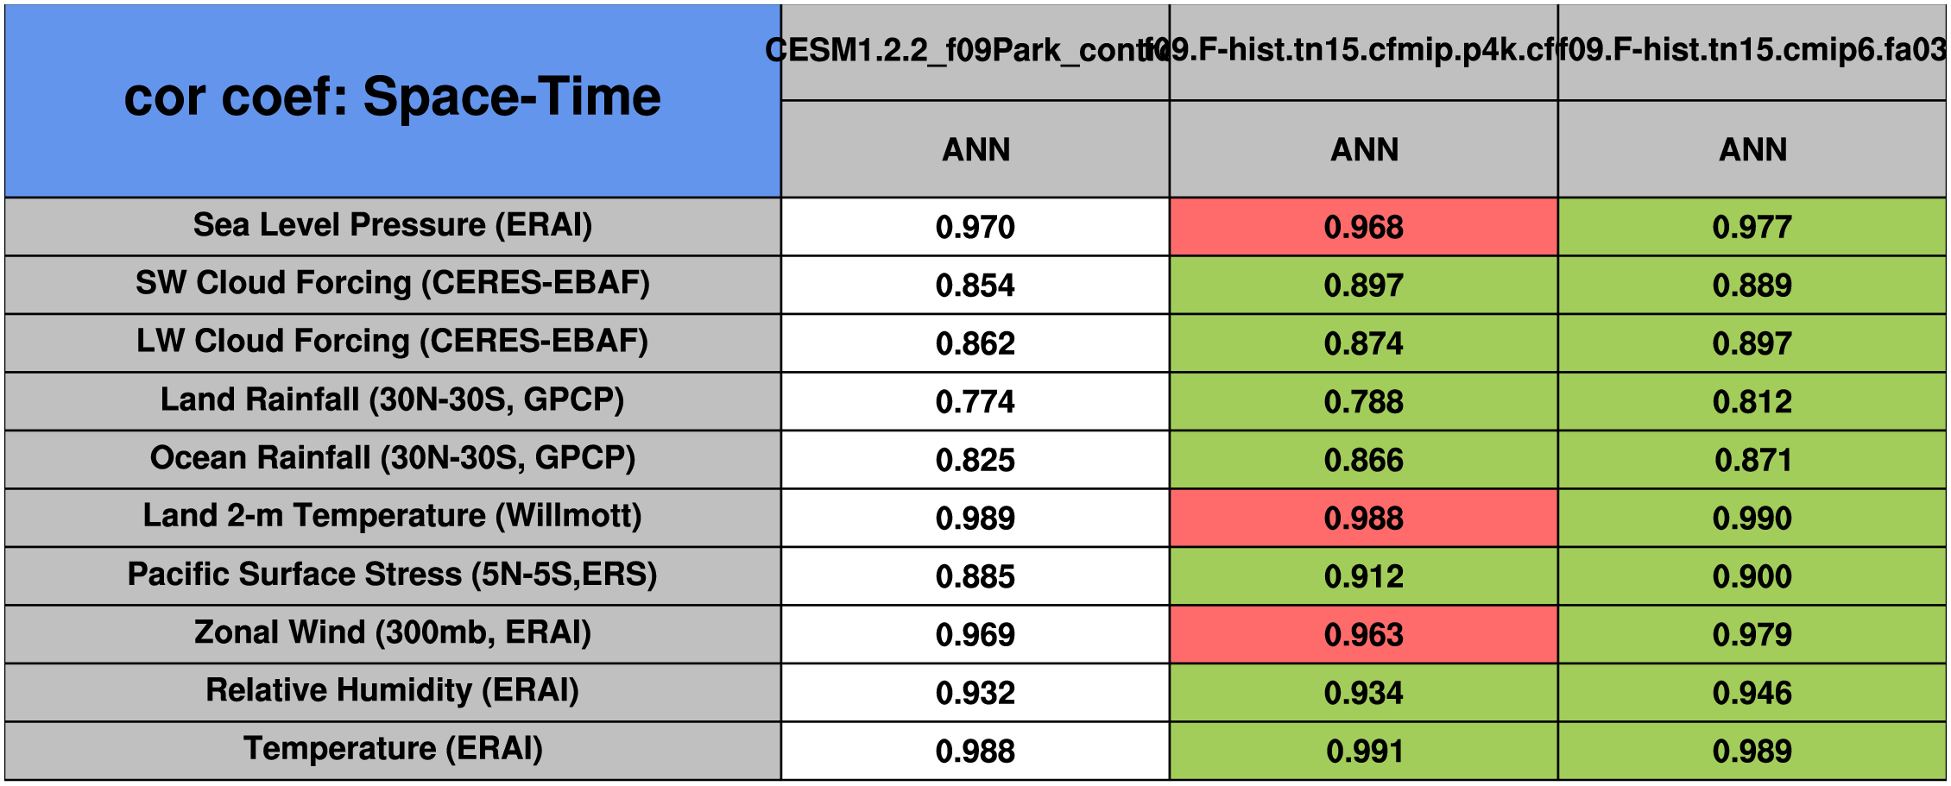The height and width of the screenshot is (786, 1951).
Task: Select the Relative Humidity (ERAI) row label
Action: 393,691
